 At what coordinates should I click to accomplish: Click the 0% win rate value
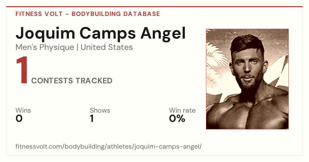click(177, 119)
